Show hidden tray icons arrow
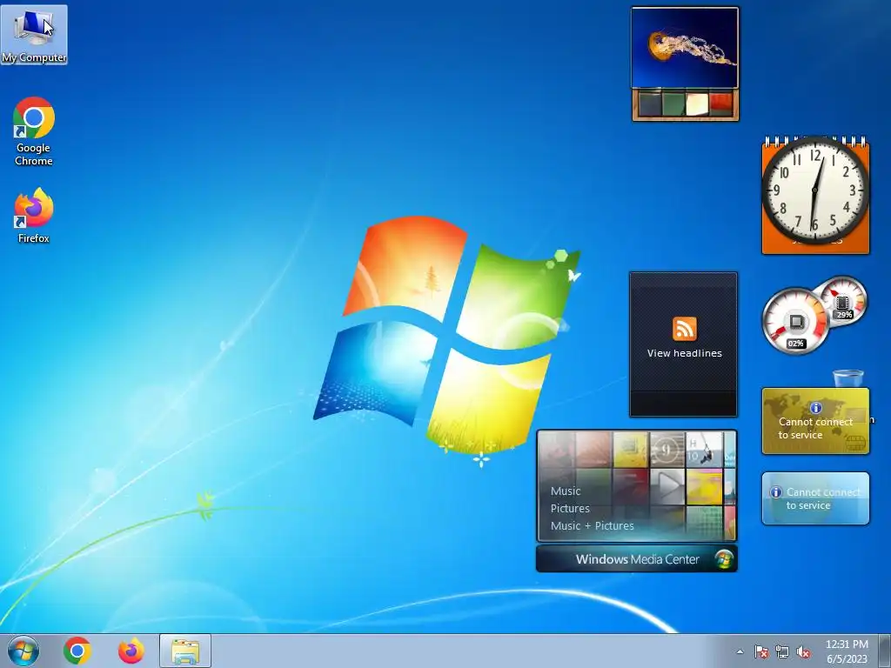The image size is (891, 668). (740, 651)
